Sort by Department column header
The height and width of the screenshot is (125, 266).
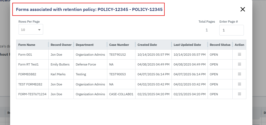85,45
